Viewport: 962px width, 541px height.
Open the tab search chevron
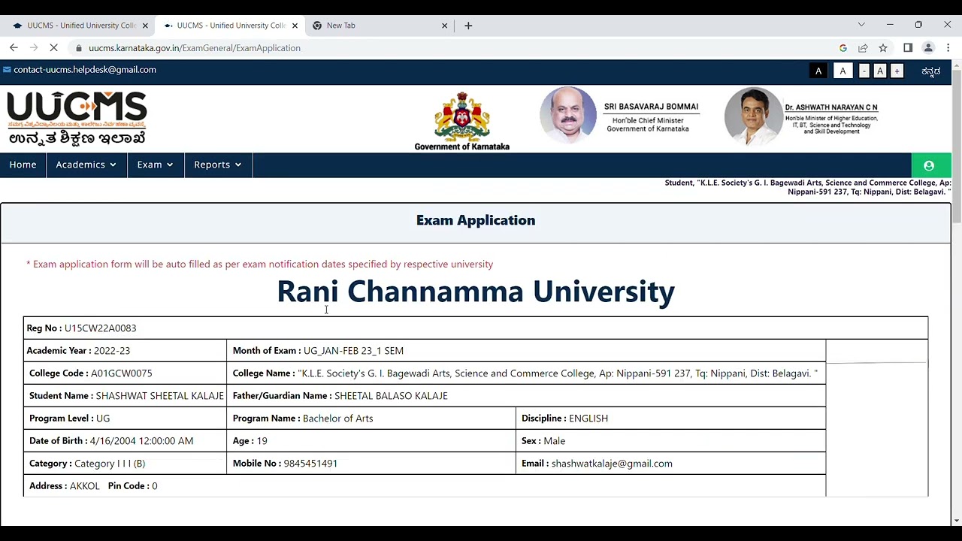point(861,25)
